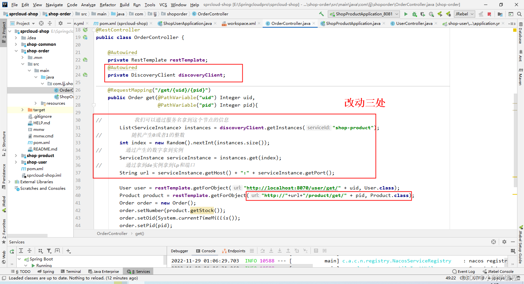
Task: Open the JRebel dropdown
Action: 464,14
